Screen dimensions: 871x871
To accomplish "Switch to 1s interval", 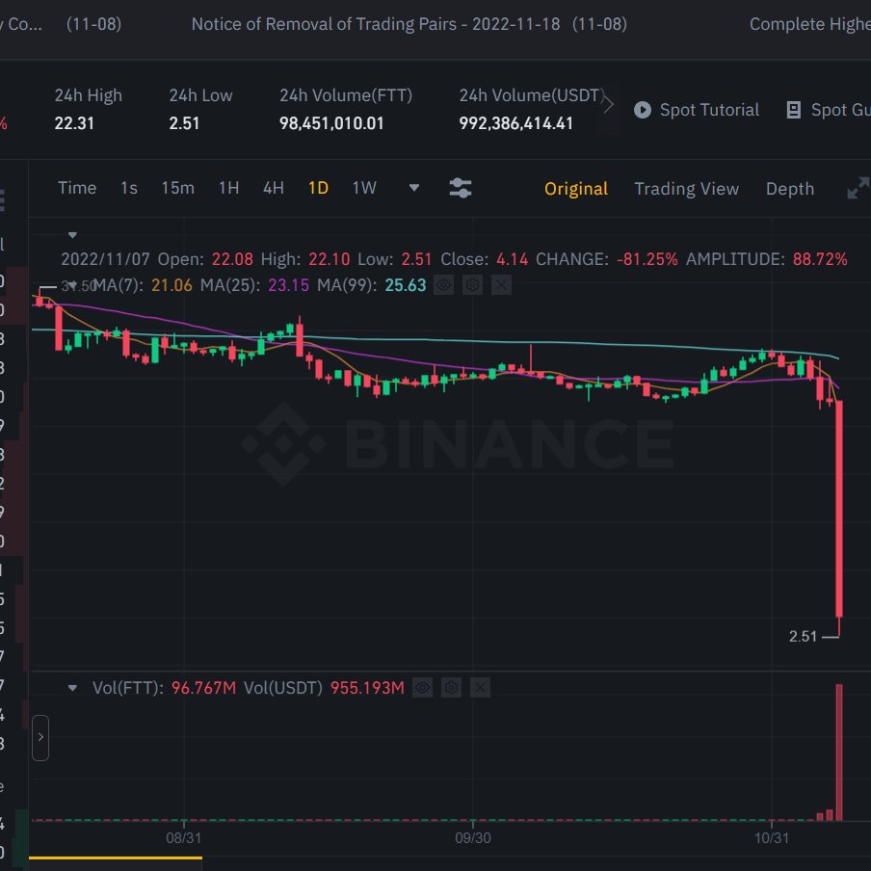I will (129, 188).
